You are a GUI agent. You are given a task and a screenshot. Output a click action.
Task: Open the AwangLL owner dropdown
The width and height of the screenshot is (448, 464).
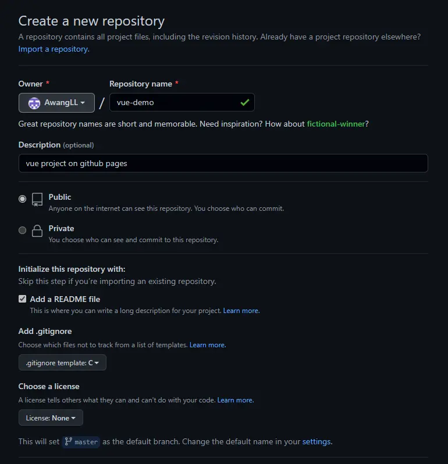[56, 103]
